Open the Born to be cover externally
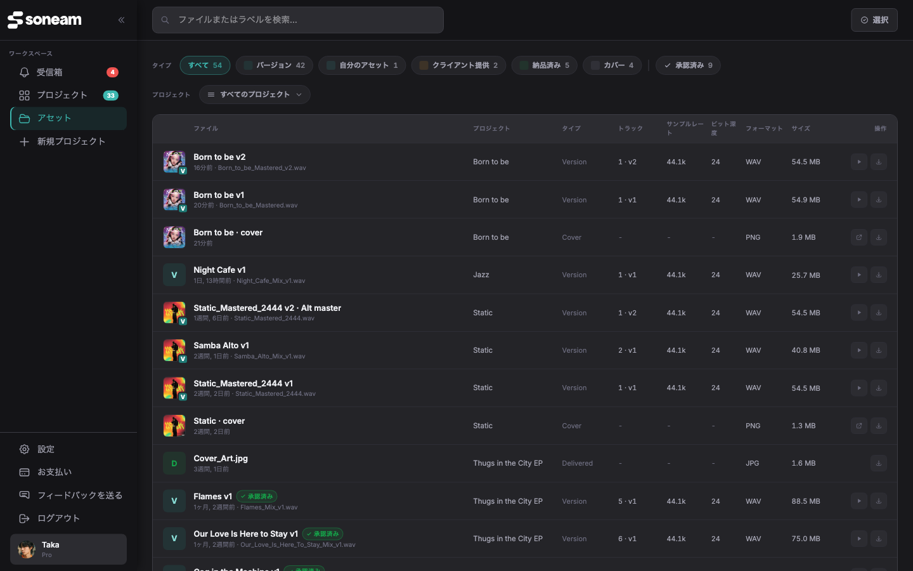Screen dimensions: 913x571 pos(859,237)
